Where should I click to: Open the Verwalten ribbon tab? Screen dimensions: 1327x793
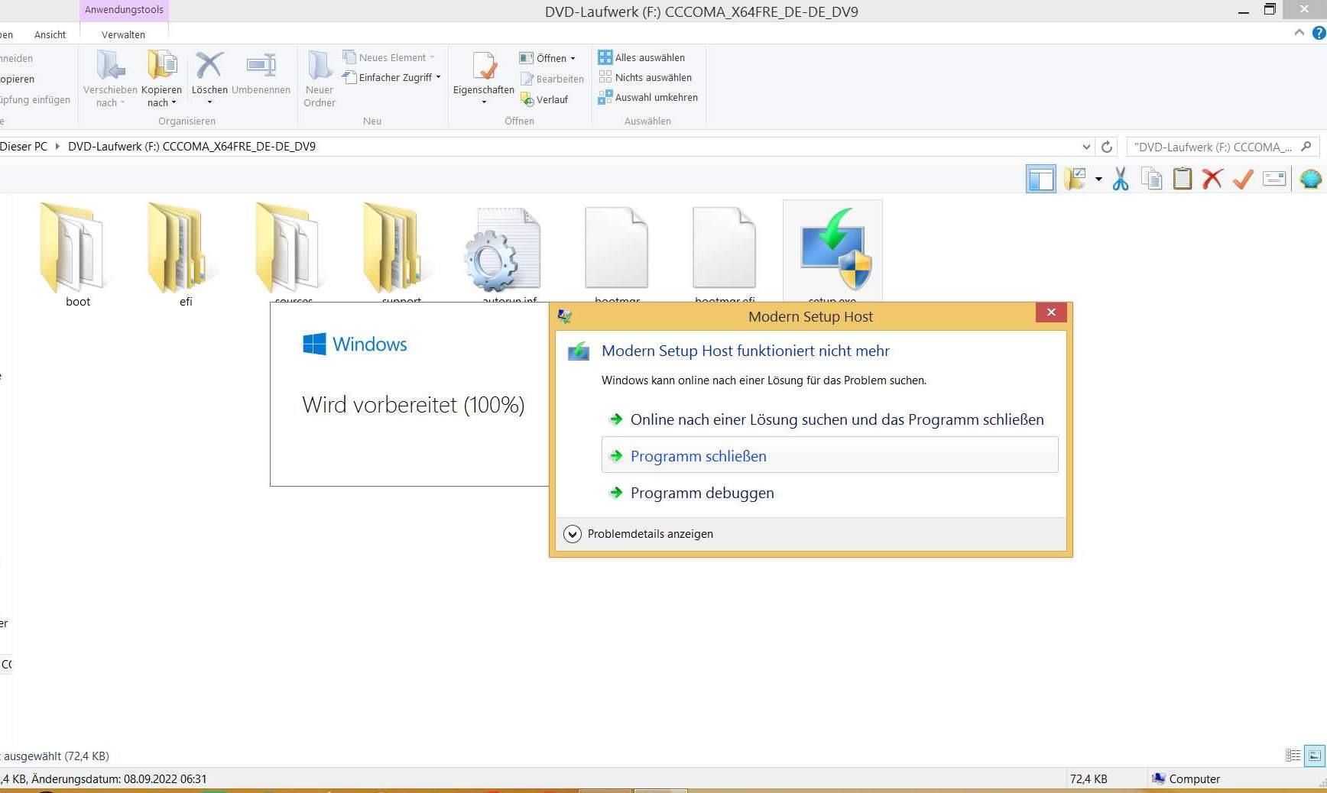click(x=123, y=34)
